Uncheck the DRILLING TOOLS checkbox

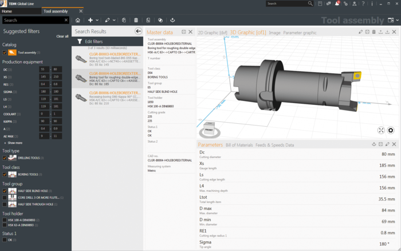(x=5, y=158)
